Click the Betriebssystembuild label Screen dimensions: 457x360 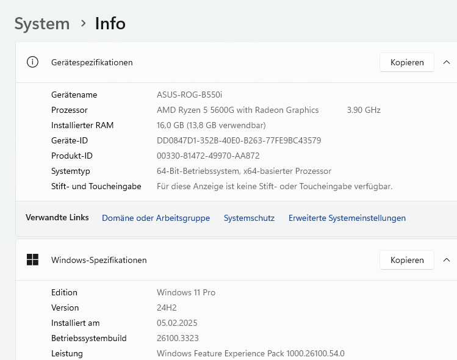click(89, 338)
